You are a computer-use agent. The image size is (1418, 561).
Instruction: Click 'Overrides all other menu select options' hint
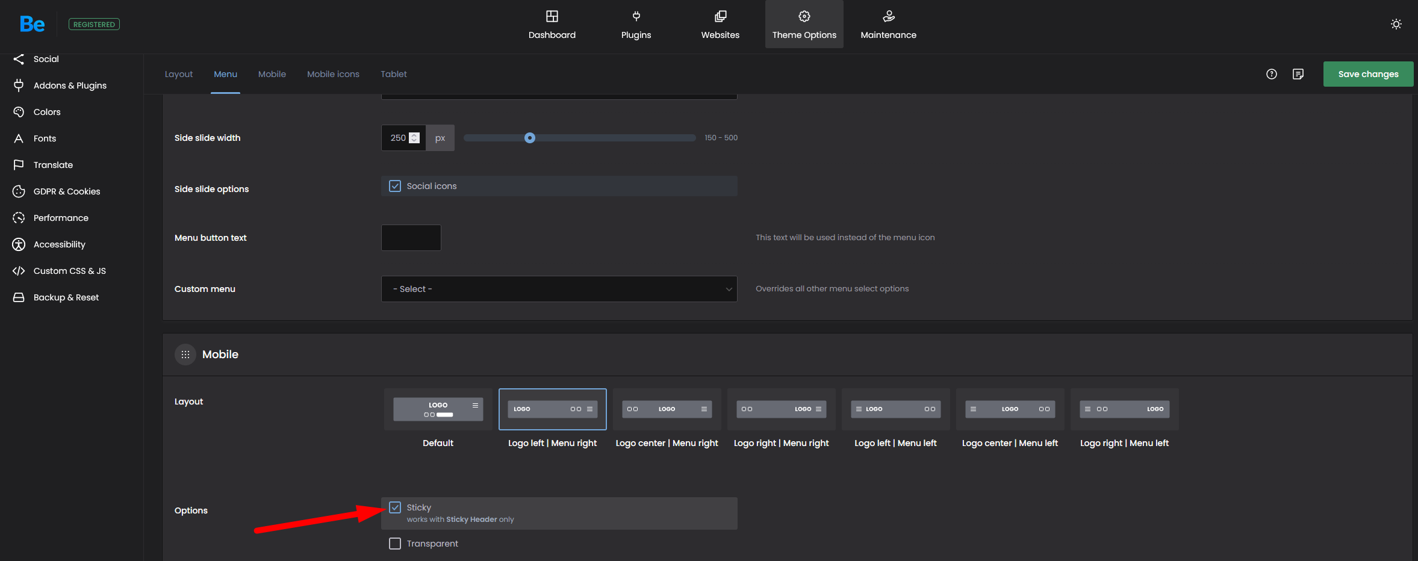[832, 289]
